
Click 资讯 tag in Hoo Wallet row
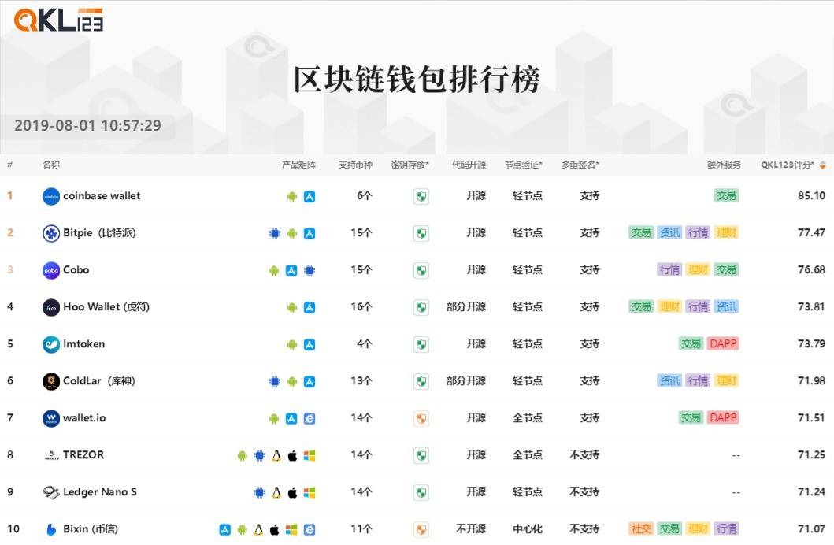click(726, 306)
